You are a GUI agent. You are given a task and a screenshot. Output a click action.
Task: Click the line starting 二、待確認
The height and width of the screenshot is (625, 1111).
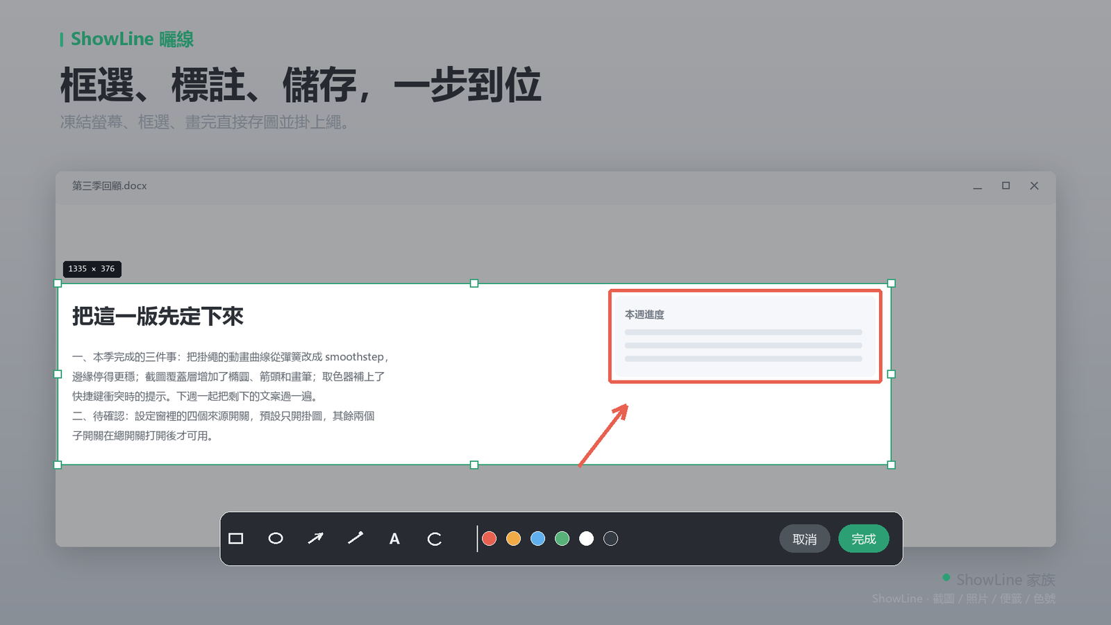point(224,416)
